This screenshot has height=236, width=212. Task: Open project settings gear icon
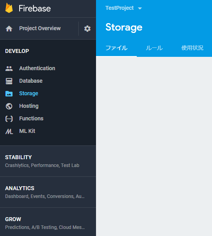[87, 29]
